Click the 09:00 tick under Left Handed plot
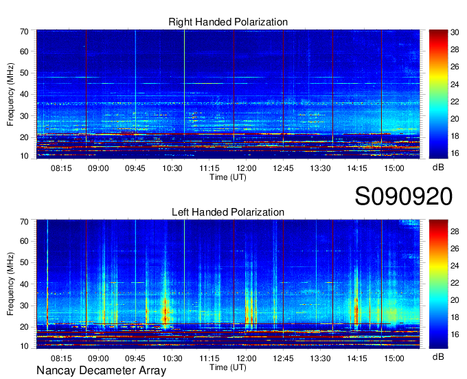Image resolution: width=467 pixels, height=379 pixels. (98, 358)
